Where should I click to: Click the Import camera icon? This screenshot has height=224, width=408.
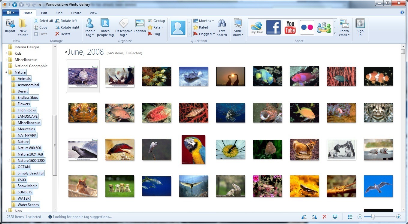(10, 24)
